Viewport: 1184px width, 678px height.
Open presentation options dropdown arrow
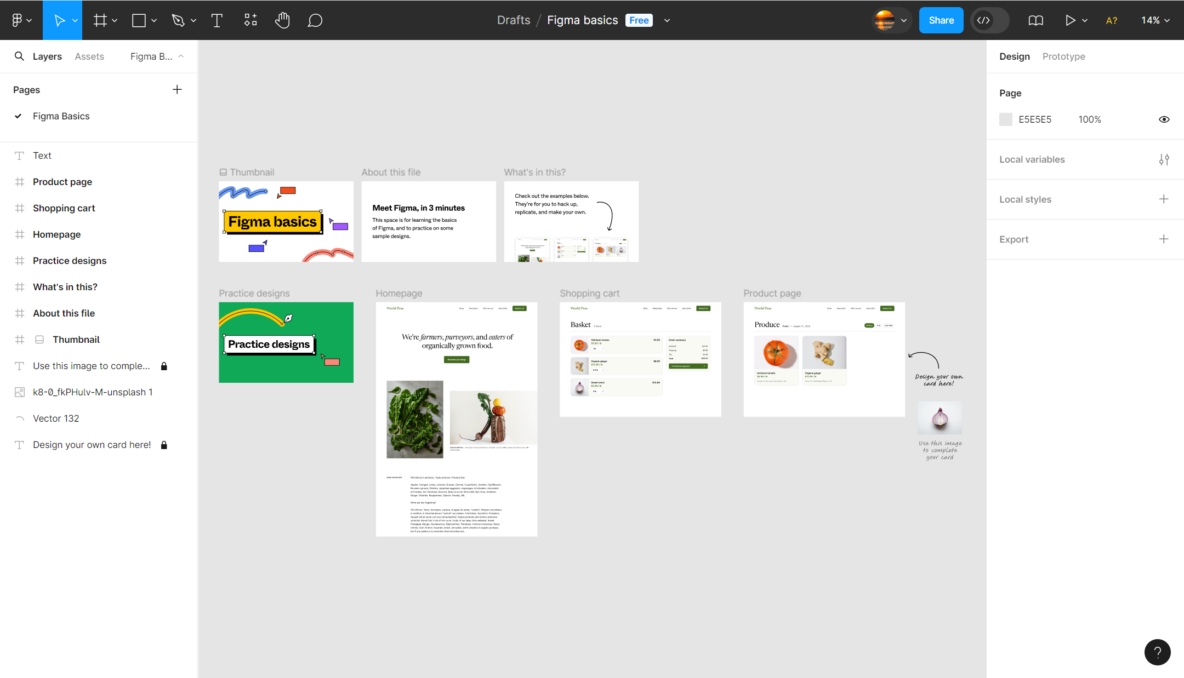click(1085, 20)
